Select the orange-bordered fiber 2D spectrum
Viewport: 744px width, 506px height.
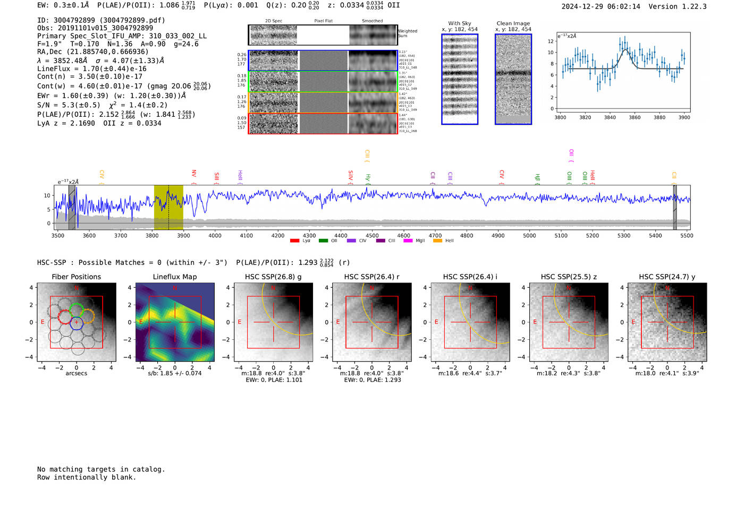pos(323,102)
